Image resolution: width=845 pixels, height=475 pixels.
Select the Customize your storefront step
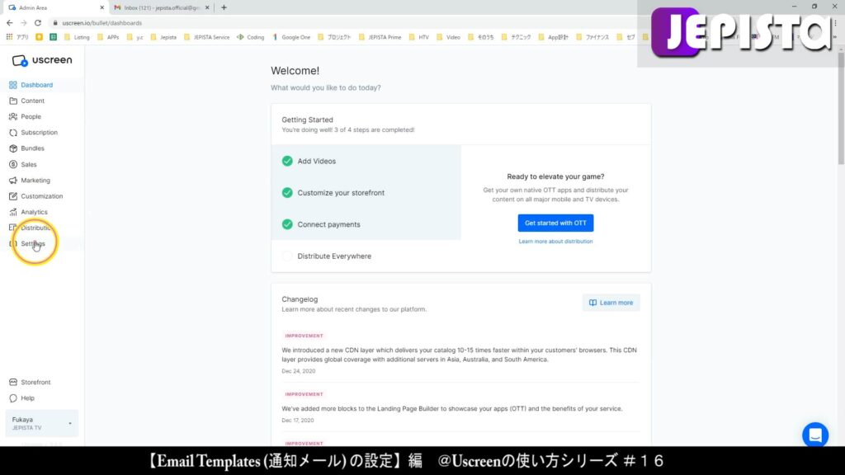366,193
